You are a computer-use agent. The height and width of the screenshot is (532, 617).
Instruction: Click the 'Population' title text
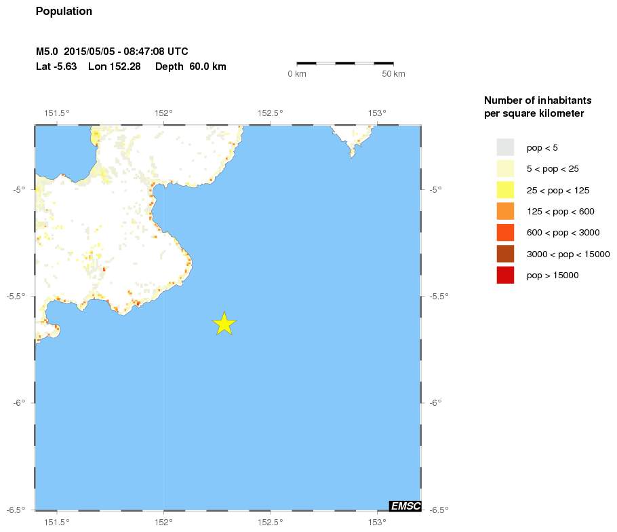[x=64, y=12]
